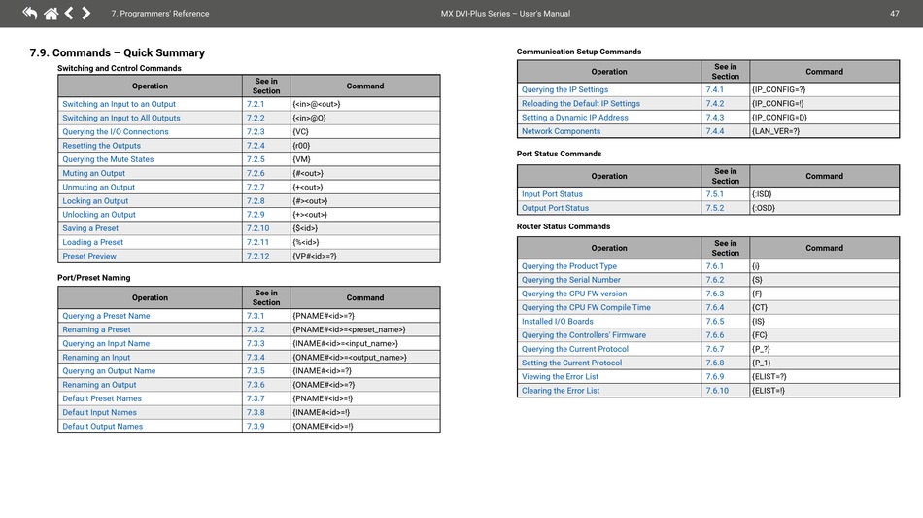Open 'Clearing the Error List' link
Screen dimensions: 923x518
point(560,391)
